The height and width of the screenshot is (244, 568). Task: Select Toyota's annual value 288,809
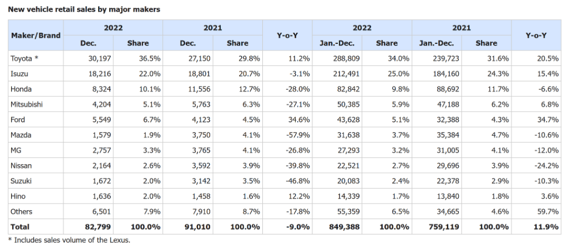[x=346, y=58]
